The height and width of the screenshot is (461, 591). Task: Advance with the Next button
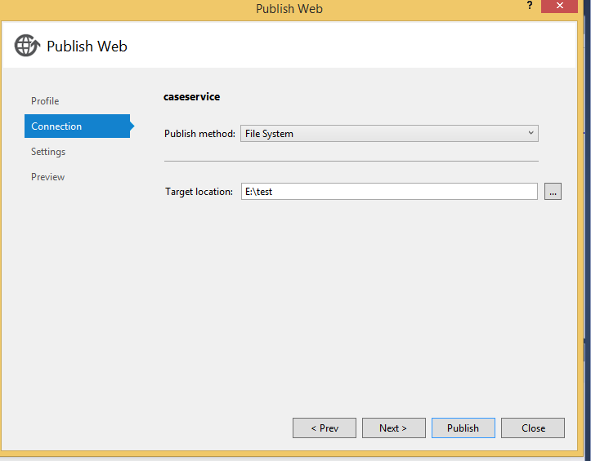coord(394,428)
